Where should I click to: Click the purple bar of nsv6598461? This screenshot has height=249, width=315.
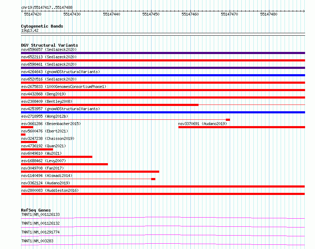coord(163,68)
